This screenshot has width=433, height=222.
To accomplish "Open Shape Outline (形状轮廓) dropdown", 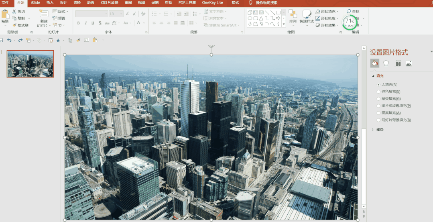I will [327, 18].
